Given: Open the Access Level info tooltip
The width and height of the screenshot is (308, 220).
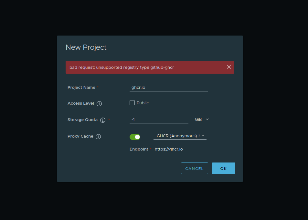Looking at the screenshot, I should tap(99, 103).
